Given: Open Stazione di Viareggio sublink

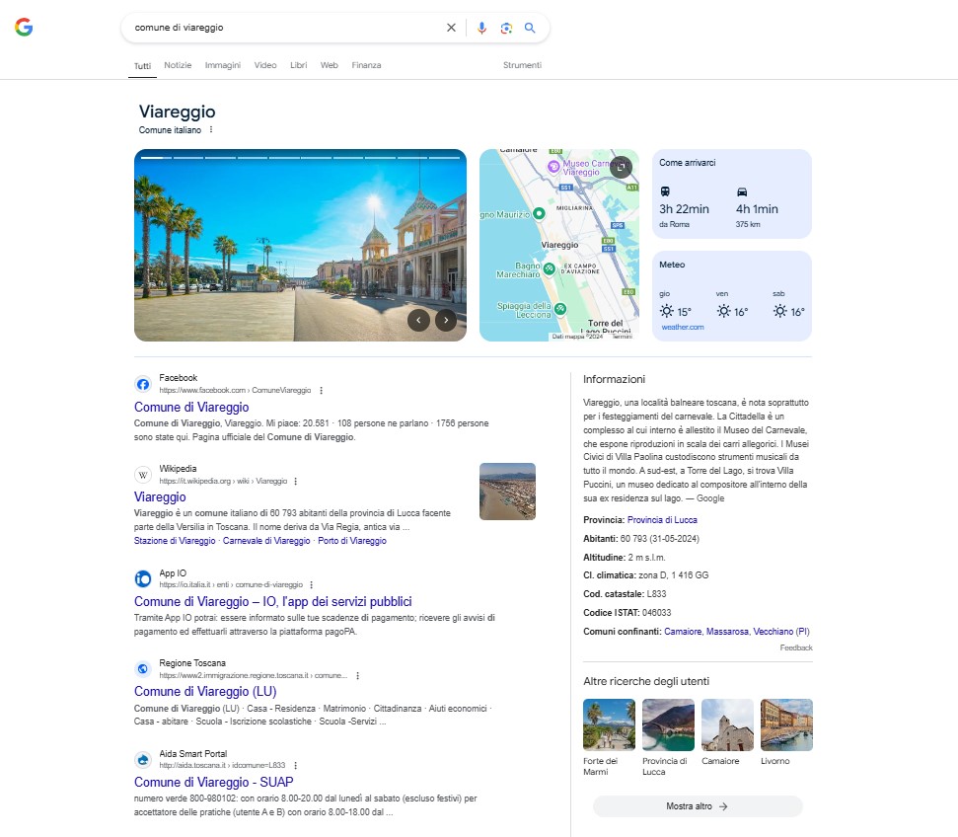Looking at the screenshot, I should click(x=175, y=541).
